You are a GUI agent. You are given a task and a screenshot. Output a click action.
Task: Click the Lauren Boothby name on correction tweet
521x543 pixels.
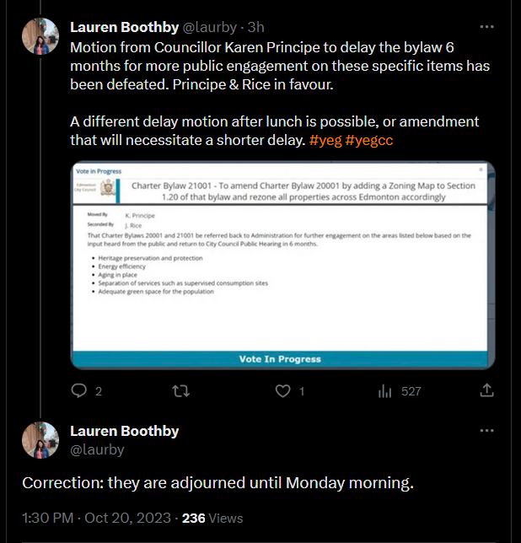(x=124, y=431)
